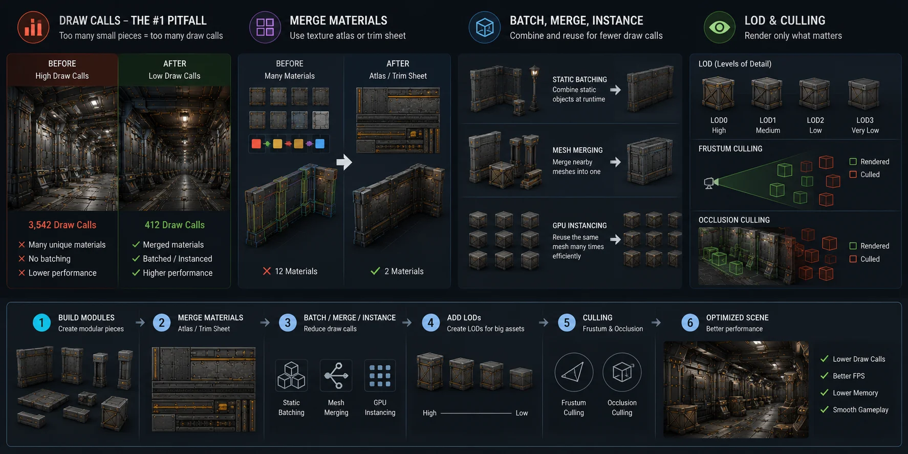
Task: Click step 2 Merge Materials circle
Action: coord(162,323)
